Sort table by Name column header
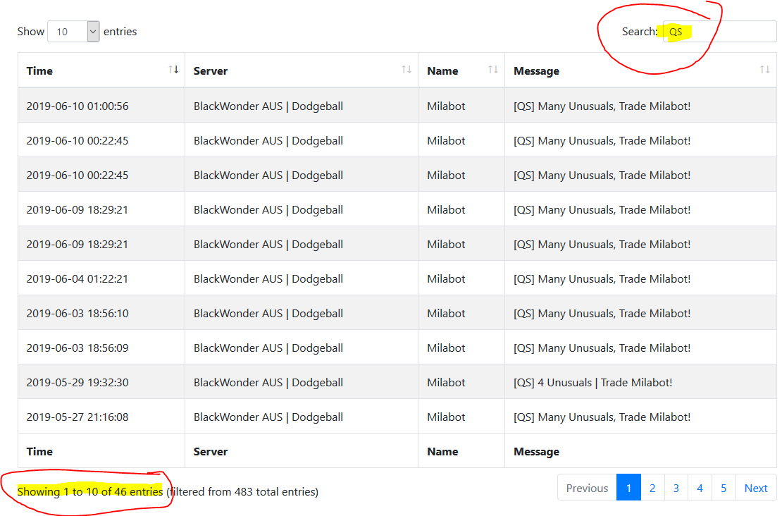This screenshot has height=516, width=782. [x=461, y=70]
